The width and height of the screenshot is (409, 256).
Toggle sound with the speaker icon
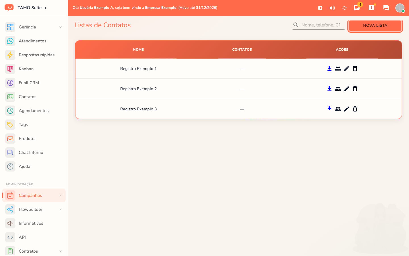tap(332, 8)
